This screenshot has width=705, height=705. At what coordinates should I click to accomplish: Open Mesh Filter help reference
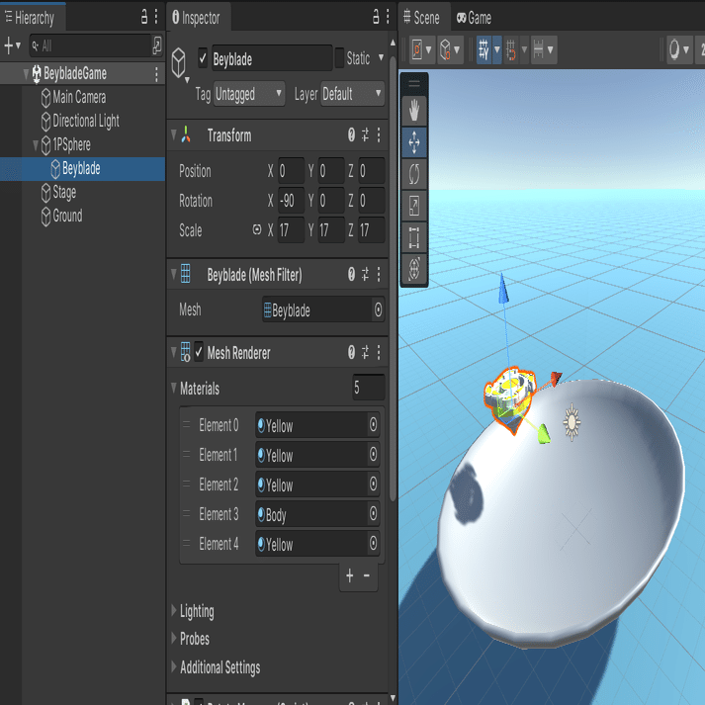pyautogui.click(x=351, y=274)
